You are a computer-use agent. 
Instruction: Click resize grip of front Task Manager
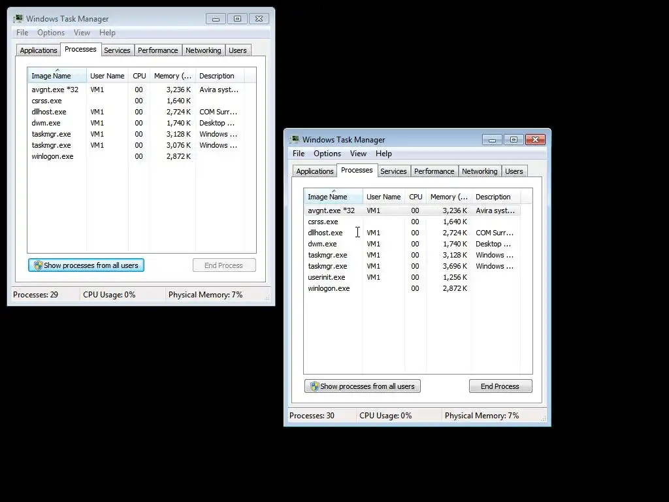tap(543, 419)
